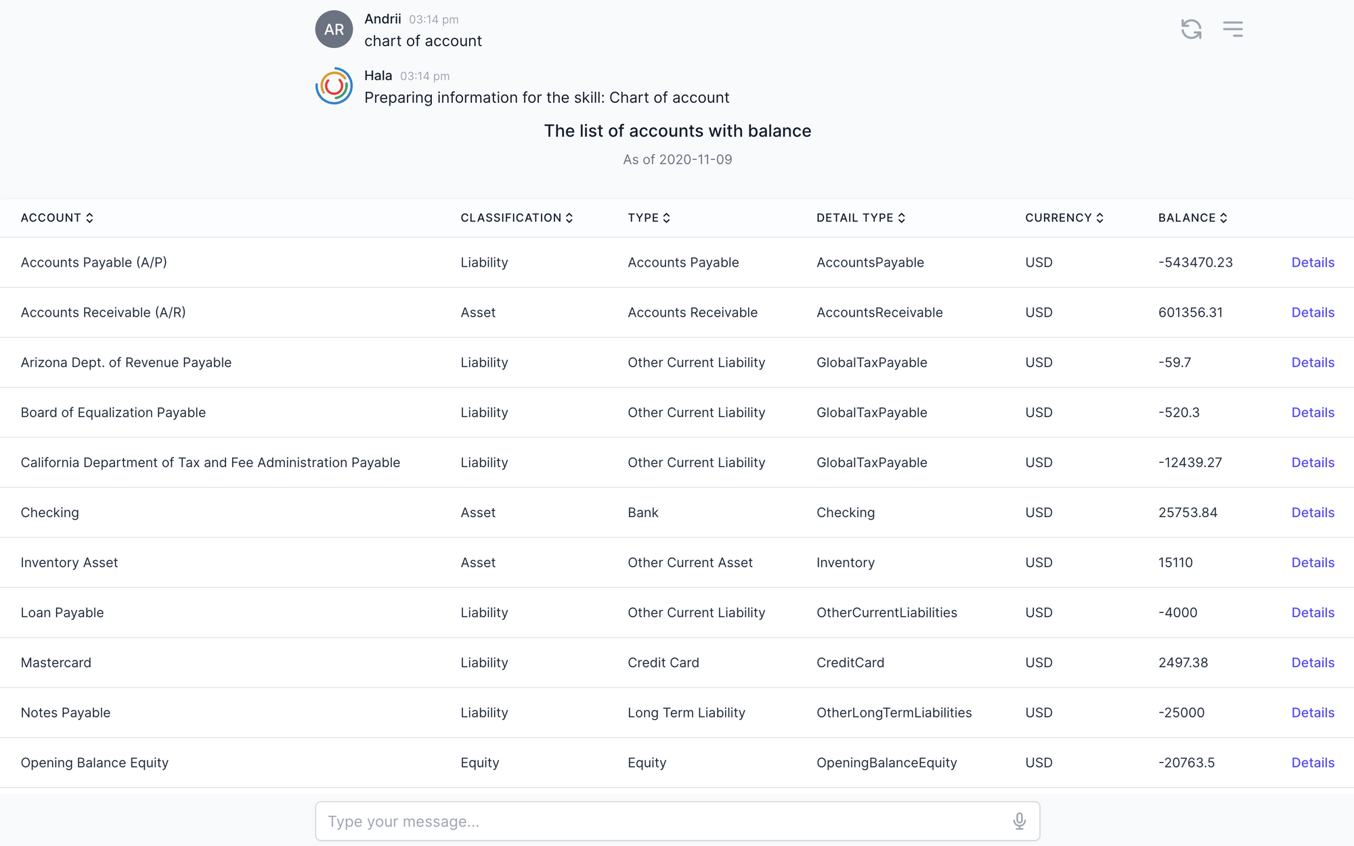Click the Notes Payable account name
Image resolution: width=1354 pixels, height=846 pixels.
(65, 713)
